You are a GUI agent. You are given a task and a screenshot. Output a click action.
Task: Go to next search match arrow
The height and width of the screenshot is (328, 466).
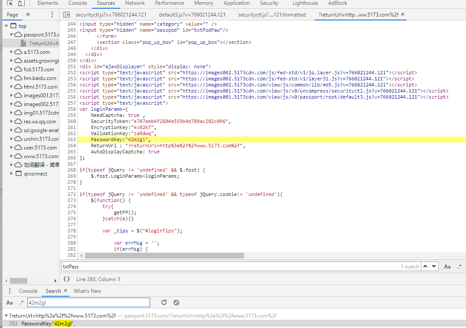434,266
